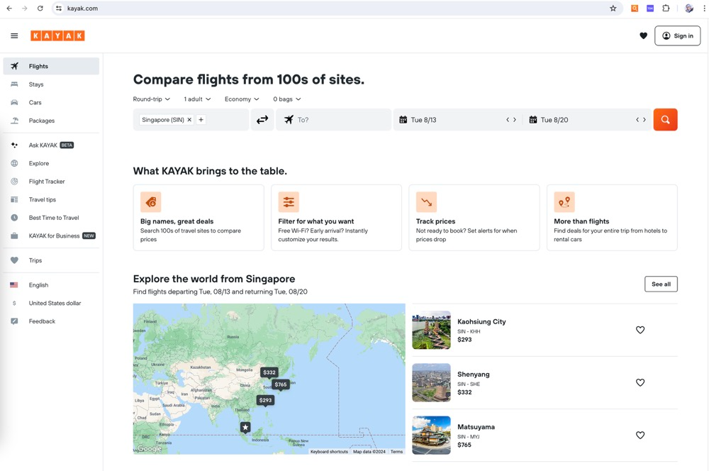709x471 pixels.
Task: Open saved trips heart icon in header
Action: [x=643, y=35]
